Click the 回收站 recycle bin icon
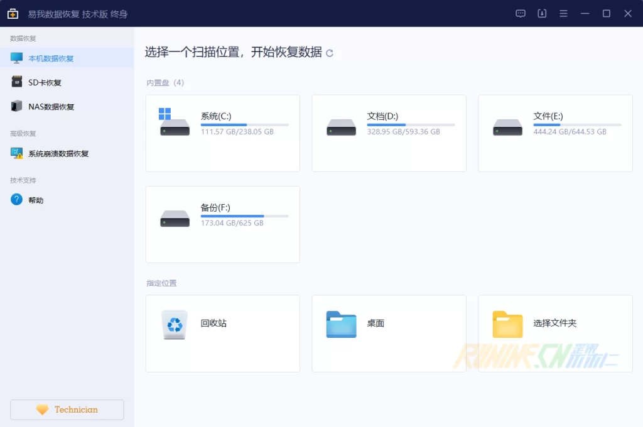 point(175,325)
